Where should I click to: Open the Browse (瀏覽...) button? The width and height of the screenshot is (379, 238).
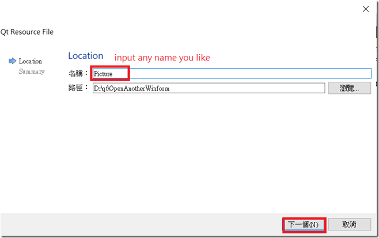(349, 88)
